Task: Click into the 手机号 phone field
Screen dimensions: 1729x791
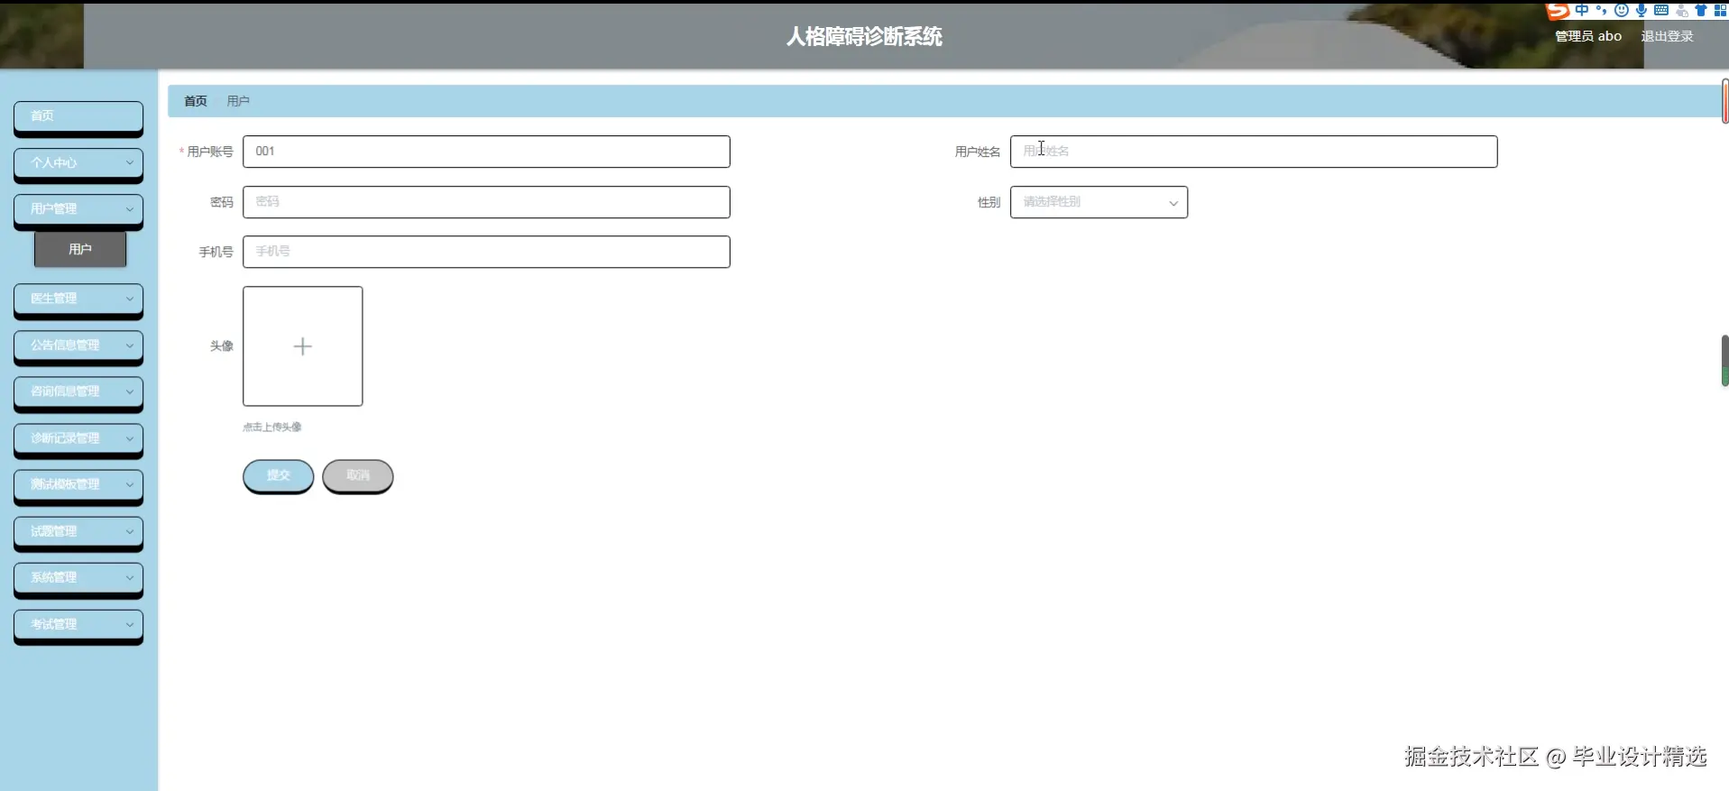Action: [x=486, y=252]
